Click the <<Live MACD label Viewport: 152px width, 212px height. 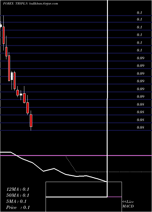coord(128,204)
